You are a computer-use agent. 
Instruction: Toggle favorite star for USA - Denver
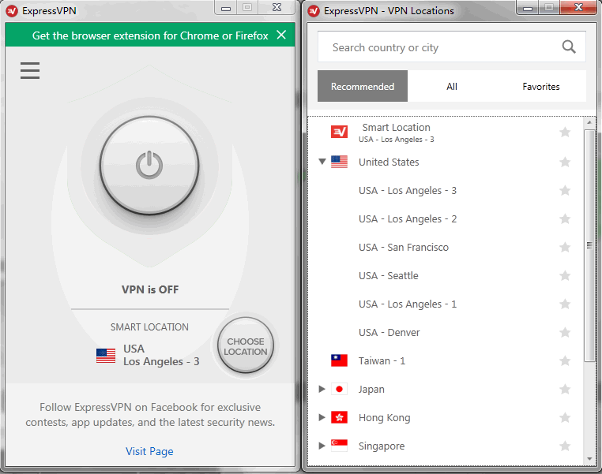click(x=565, y=333)
